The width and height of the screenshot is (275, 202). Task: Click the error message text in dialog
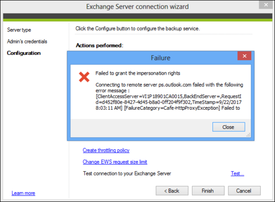[x=169, y=97]
